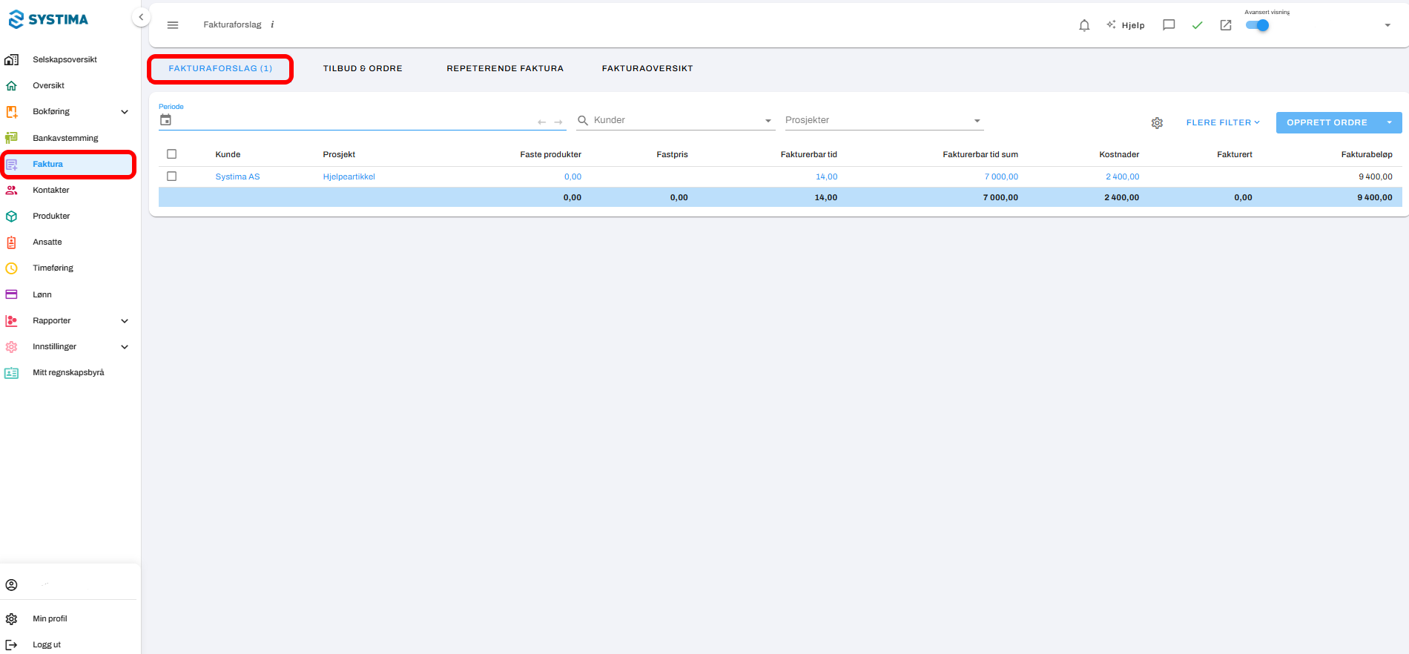Image resolution: width=1409 pixels, height=654 pixels.
Task: Open Mitt regnskapsbyrå
Action: [x=68, y=372]
